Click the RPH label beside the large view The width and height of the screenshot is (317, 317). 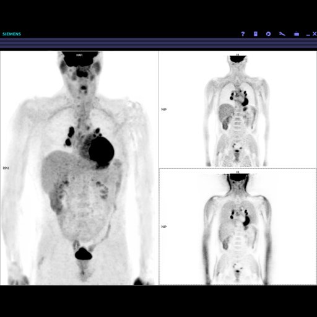pyautogui.click(x=6, y=168)
